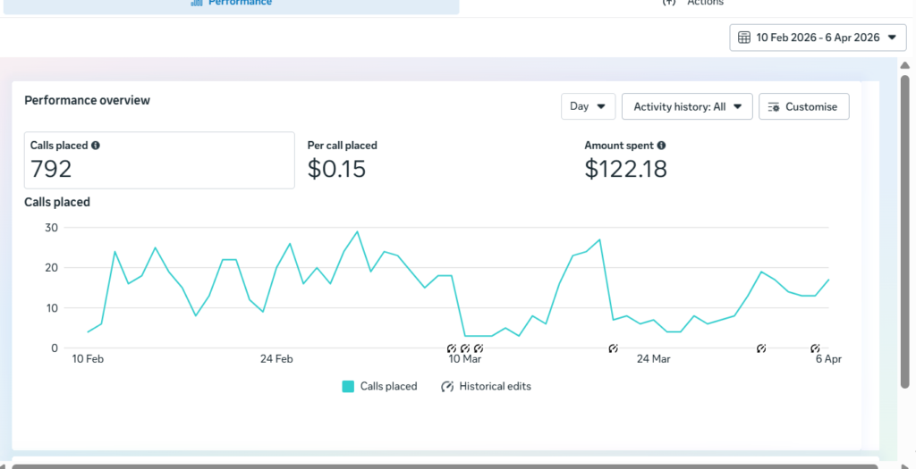Click the calendar icon in date range selector

743,38
